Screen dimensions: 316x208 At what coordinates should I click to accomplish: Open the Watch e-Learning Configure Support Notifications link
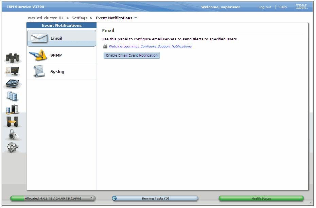tap(150, 46)
